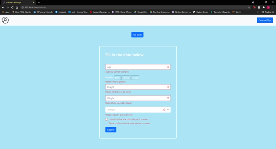Open the Gmail Inbox bookmark
This screenshot has width=276, height=149.
pyautogui.click(x=21, y=12)
